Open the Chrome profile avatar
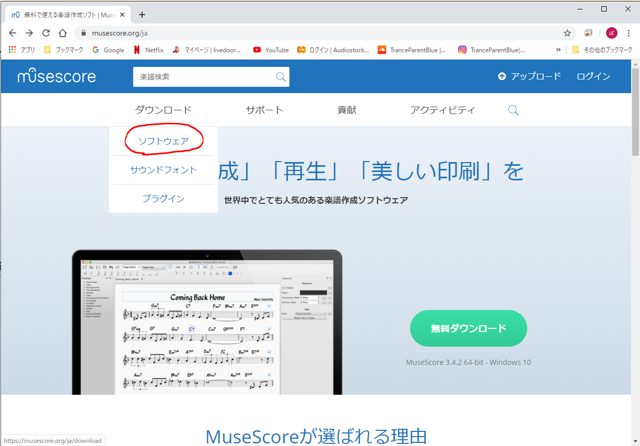The image size is (640, 446). tap(611, 33)
